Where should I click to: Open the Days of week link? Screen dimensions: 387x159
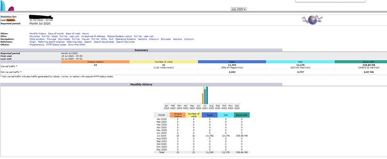[73, 34]
